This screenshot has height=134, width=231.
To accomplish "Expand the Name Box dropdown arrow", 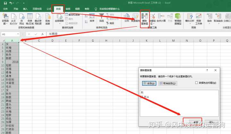I will click(18, 34).
